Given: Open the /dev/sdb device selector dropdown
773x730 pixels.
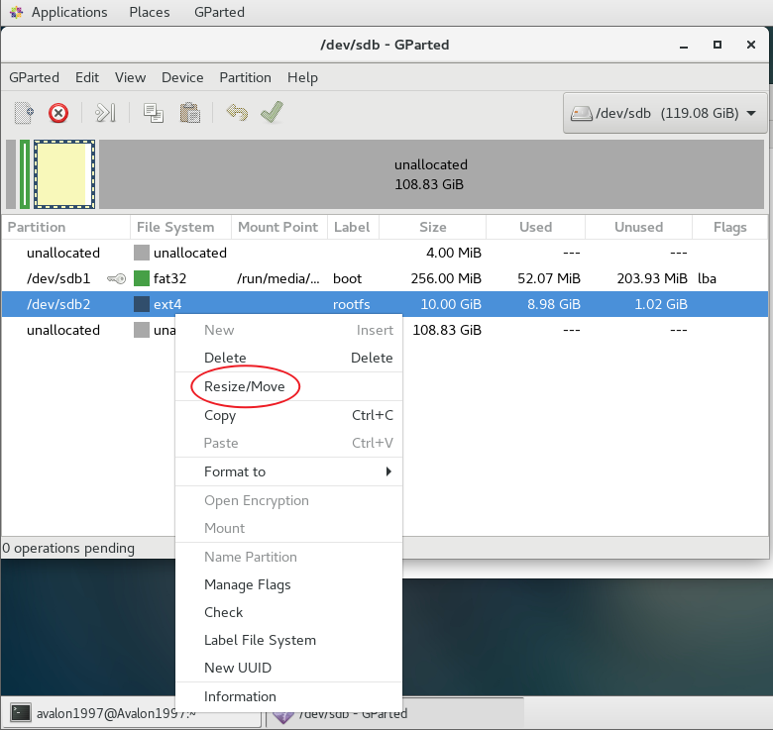Looking at the screenshot, I should [665, 113].
